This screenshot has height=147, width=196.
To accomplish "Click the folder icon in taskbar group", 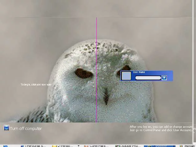I will click(x=54, y=145).
